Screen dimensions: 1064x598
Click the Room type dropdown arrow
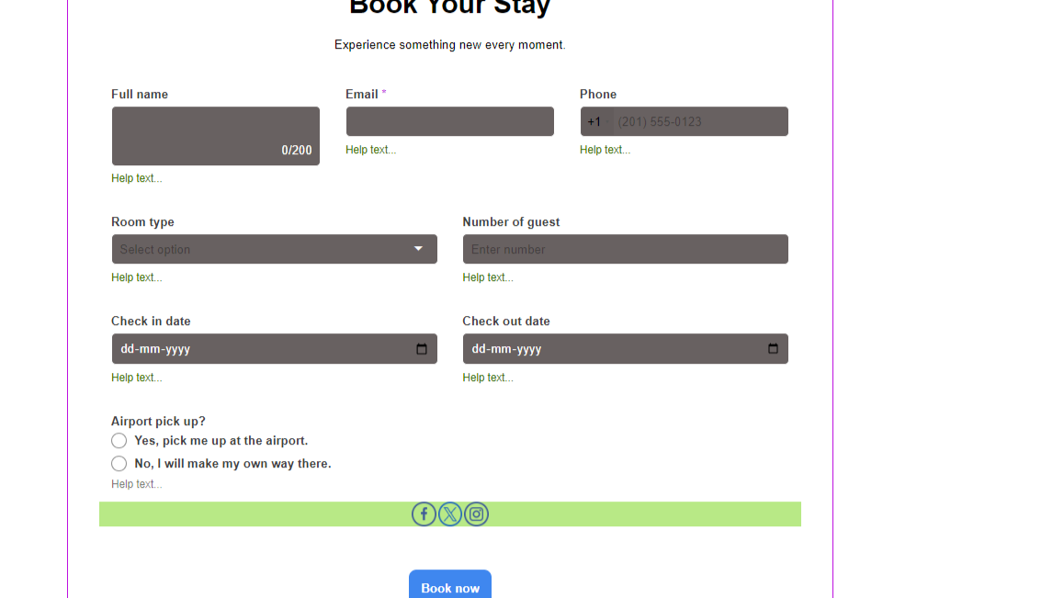419,249
